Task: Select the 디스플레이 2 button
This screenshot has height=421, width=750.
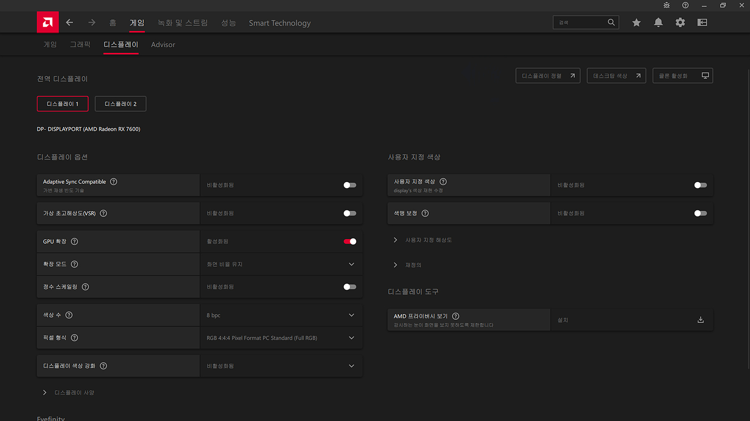Action: point(120,104)
